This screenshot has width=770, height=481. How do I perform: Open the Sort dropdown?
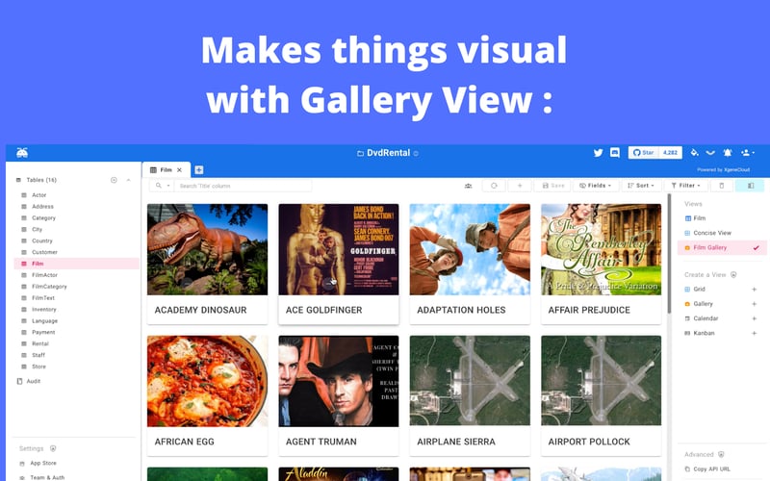pos(641,186)
